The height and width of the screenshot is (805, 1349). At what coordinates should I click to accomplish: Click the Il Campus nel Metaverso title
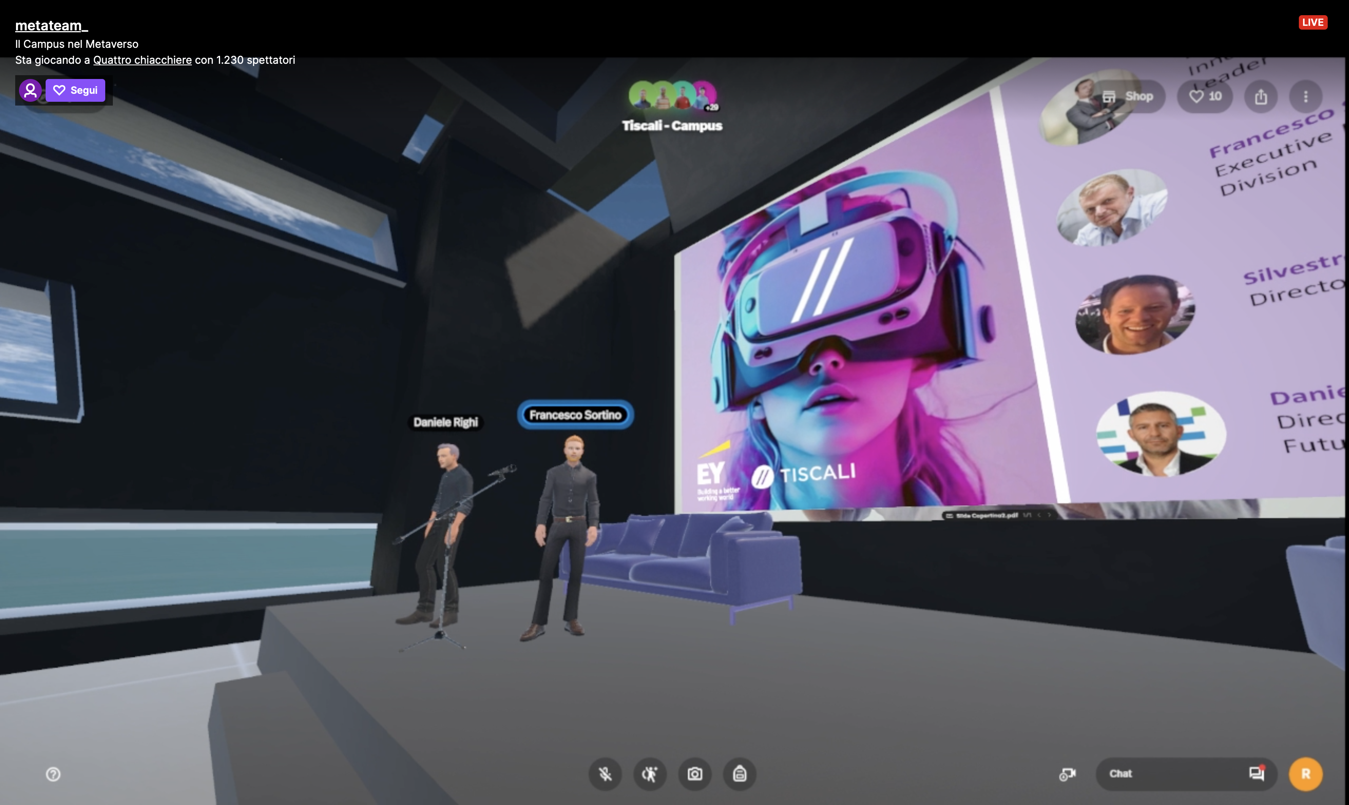pos(76,44)
